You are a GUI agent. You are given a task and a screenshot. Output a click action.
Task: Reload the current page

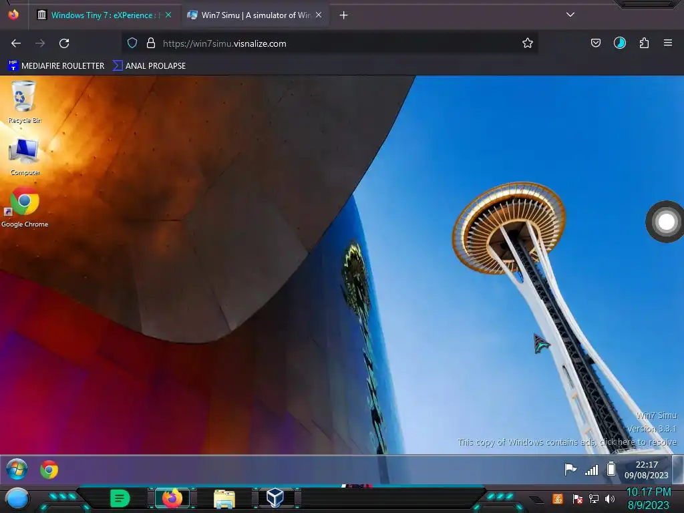64,43
